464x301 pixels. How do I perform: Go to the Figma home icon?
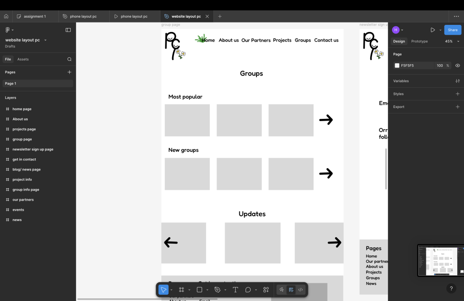pos(6,16)
